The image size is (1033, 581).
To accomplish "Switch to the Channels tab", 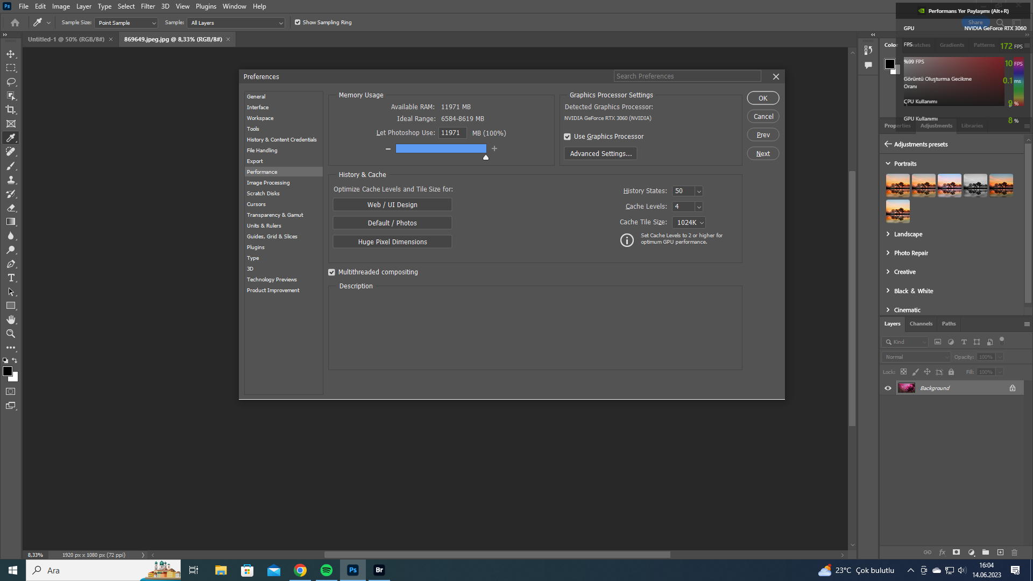I will (921, 323).
